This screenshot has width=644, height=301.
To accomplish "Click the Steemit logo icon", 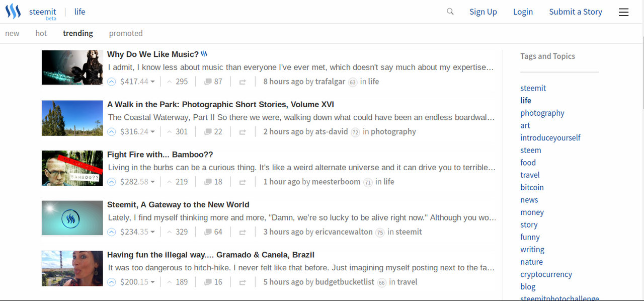I will tap(13, 11).
